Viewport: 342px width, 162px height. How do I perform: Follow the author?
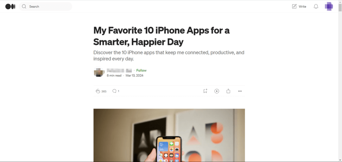(141, 70)
